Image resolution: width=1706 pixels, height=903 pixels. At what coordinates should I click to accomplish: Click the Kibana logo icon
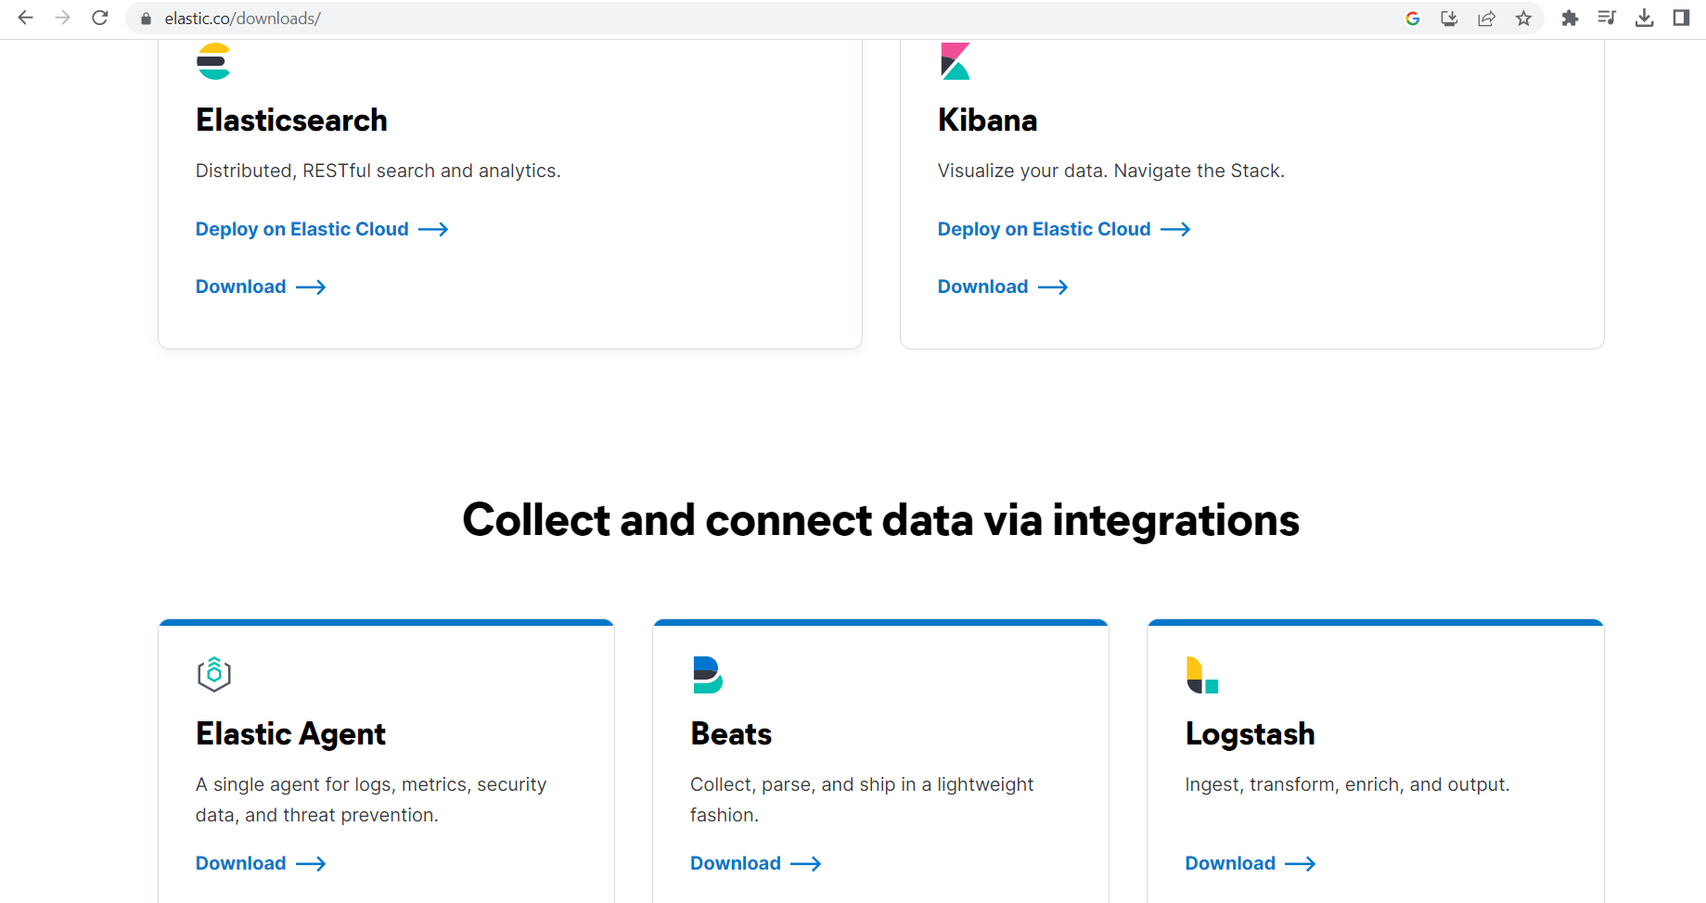coord(955,59)
